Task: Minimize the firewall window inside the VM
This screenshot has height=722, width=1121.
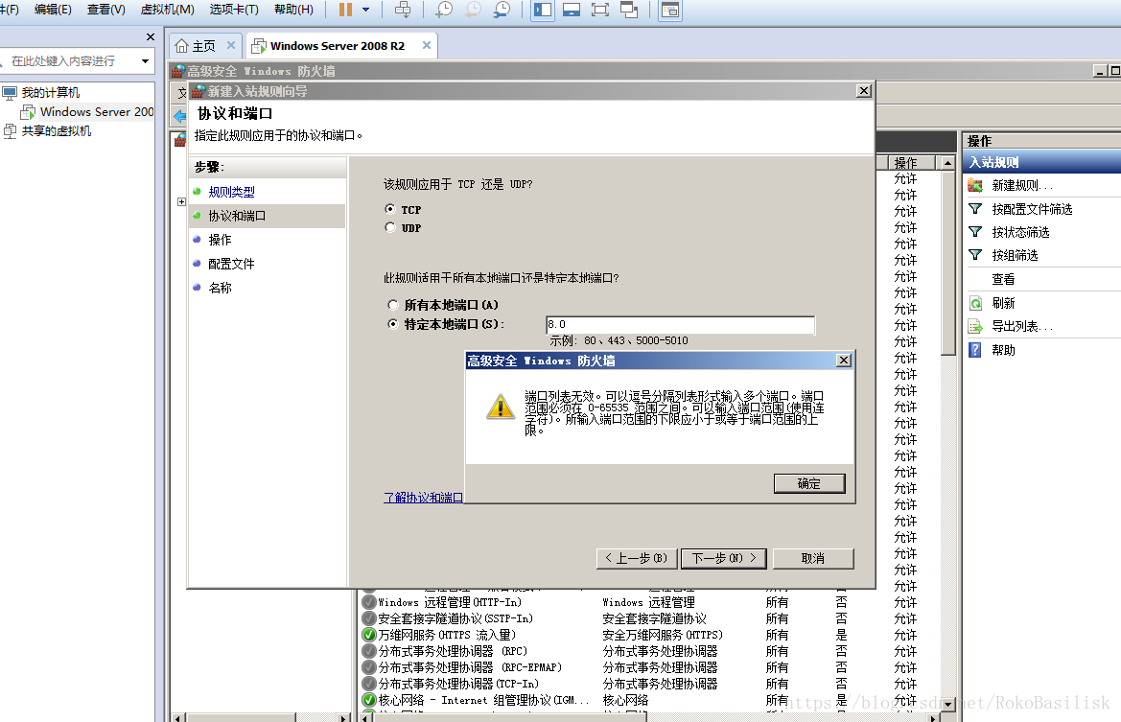Action: 1100,70
